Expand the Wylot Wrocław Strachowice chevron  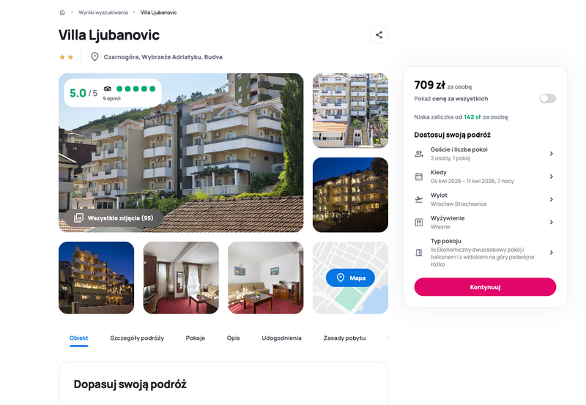pos(552,199)
